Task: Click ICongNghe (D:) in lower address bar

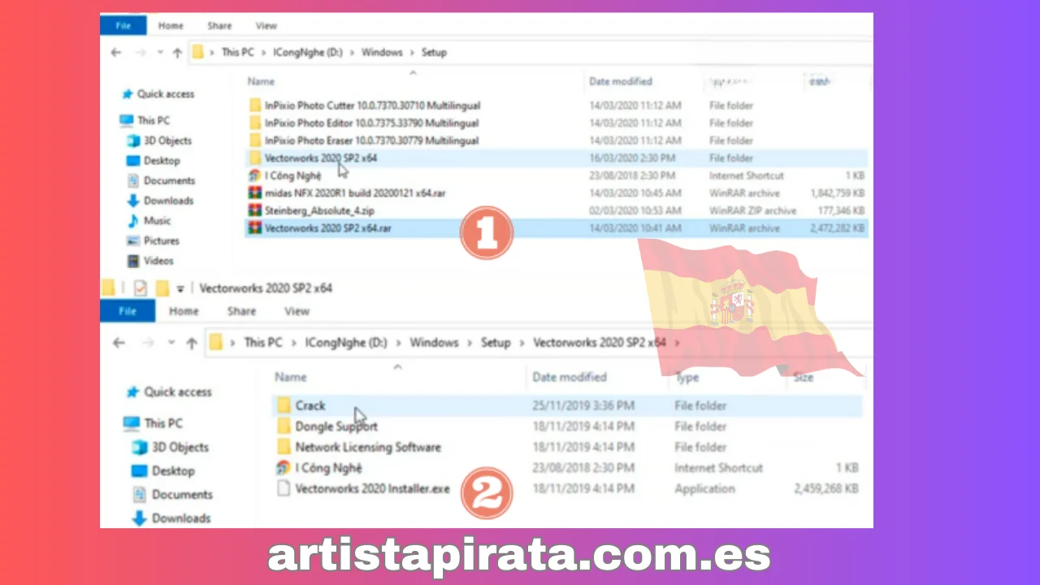Action: point(345,342)
